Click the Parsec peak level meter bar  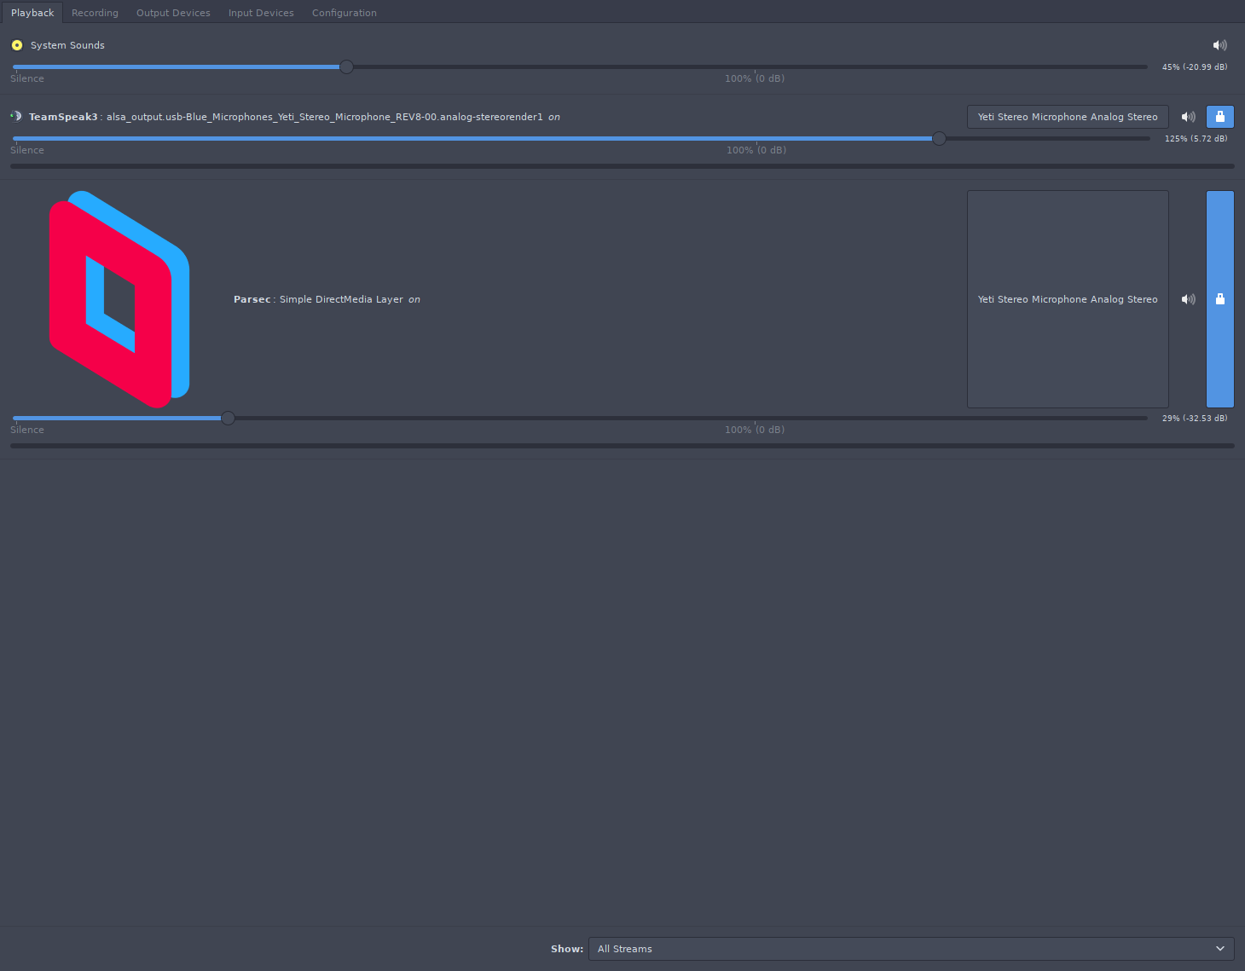(622, 446)
